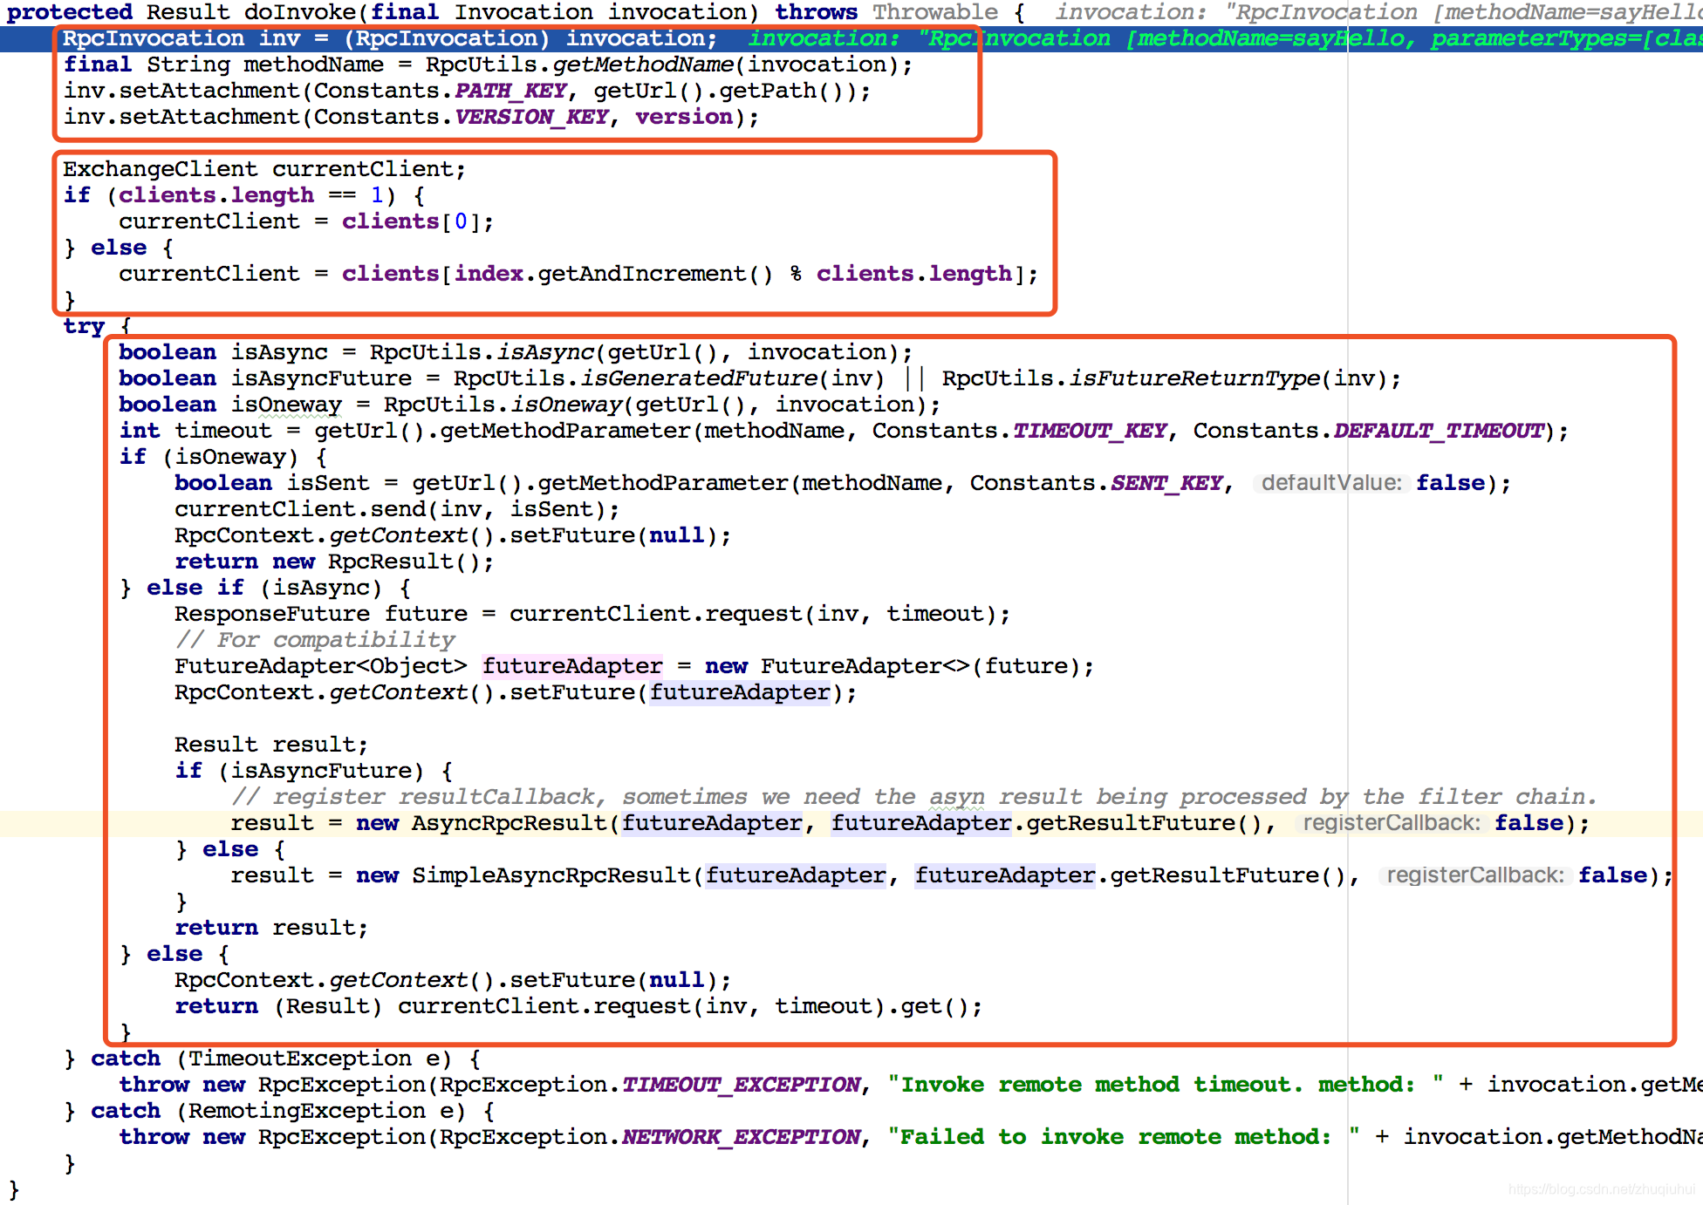Click the TIMEOUT_EXCEPTION constant
Image resolution: width=1703 pixels, height=1205 pixels.
742,1085
